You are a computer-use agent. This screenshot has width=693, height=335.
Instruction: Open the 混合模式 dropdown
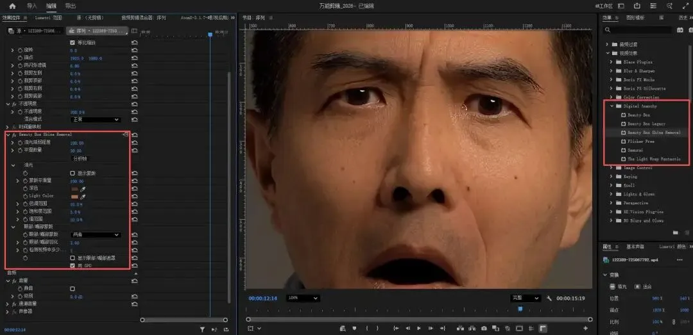94,119
